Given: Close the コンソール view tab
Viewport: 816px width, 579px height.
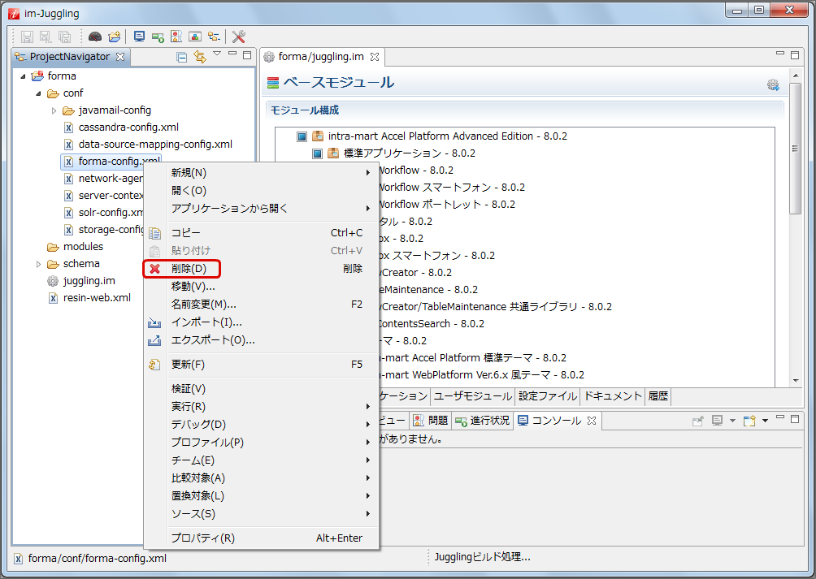Looking at the screenshot, I should (592, 421).
